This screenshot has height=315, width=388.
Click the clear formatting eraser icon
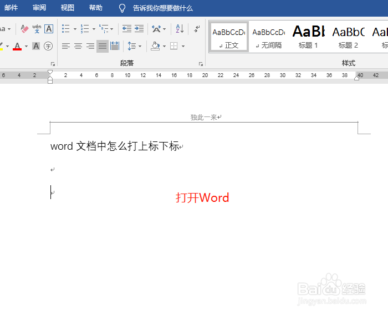pos(24,29)
